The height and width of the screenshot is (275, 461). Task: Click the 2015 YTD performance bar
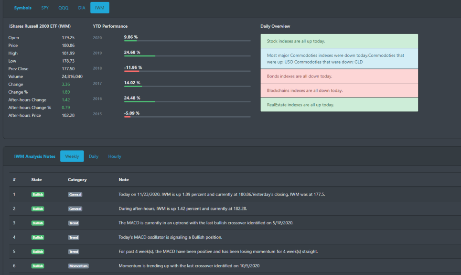(x=187, y=117)
